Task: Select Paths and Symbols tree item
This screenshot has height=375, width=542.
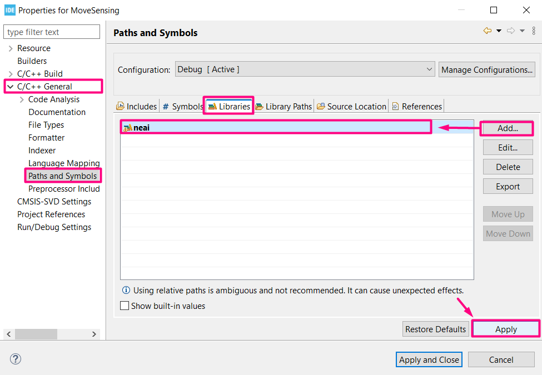Action: point(62,176)
